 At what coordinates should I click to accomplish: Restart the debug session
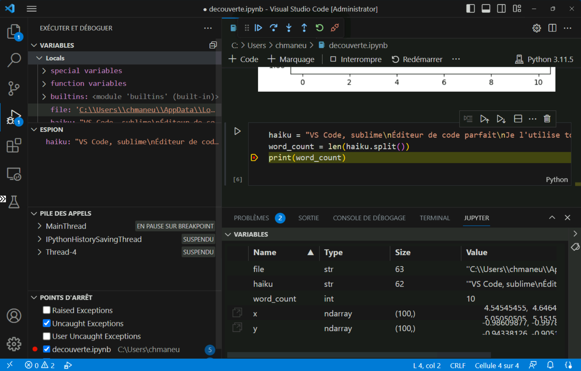click(319, 28)
